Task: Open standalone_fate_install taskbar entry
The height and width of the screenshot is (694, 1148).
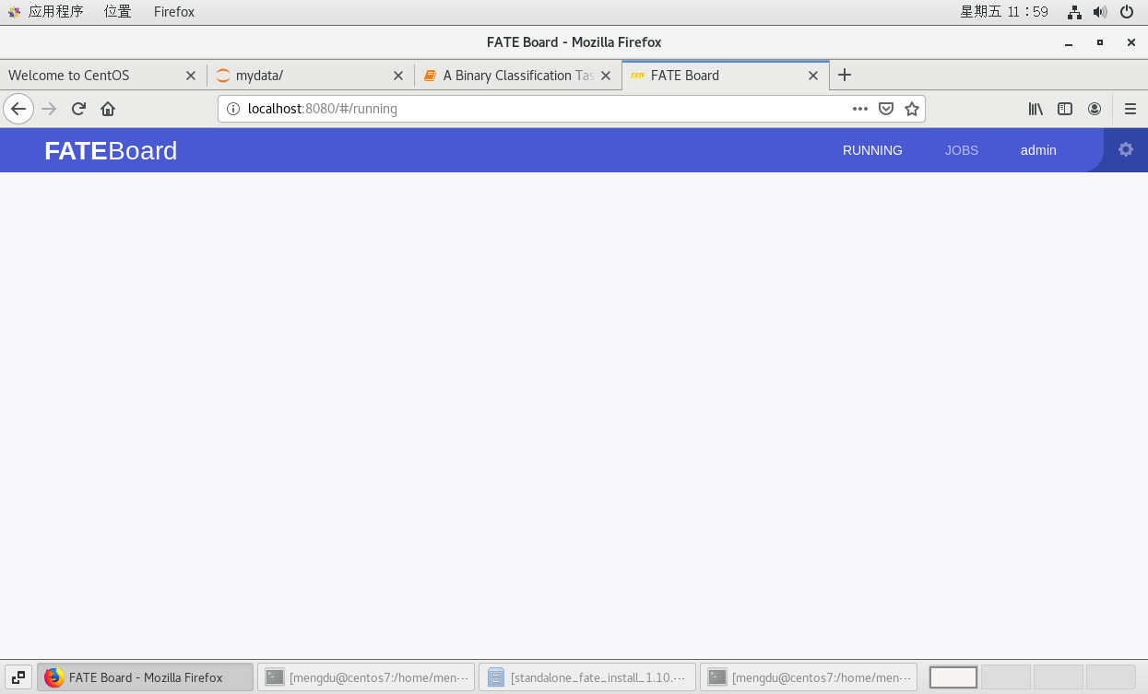Action: click(587, 677)
